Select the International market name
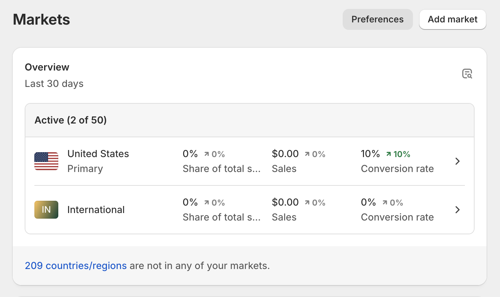 tap(96, 210)
